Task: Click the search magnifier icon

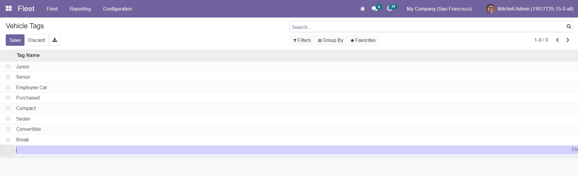Action: click(x=569, y=27)
